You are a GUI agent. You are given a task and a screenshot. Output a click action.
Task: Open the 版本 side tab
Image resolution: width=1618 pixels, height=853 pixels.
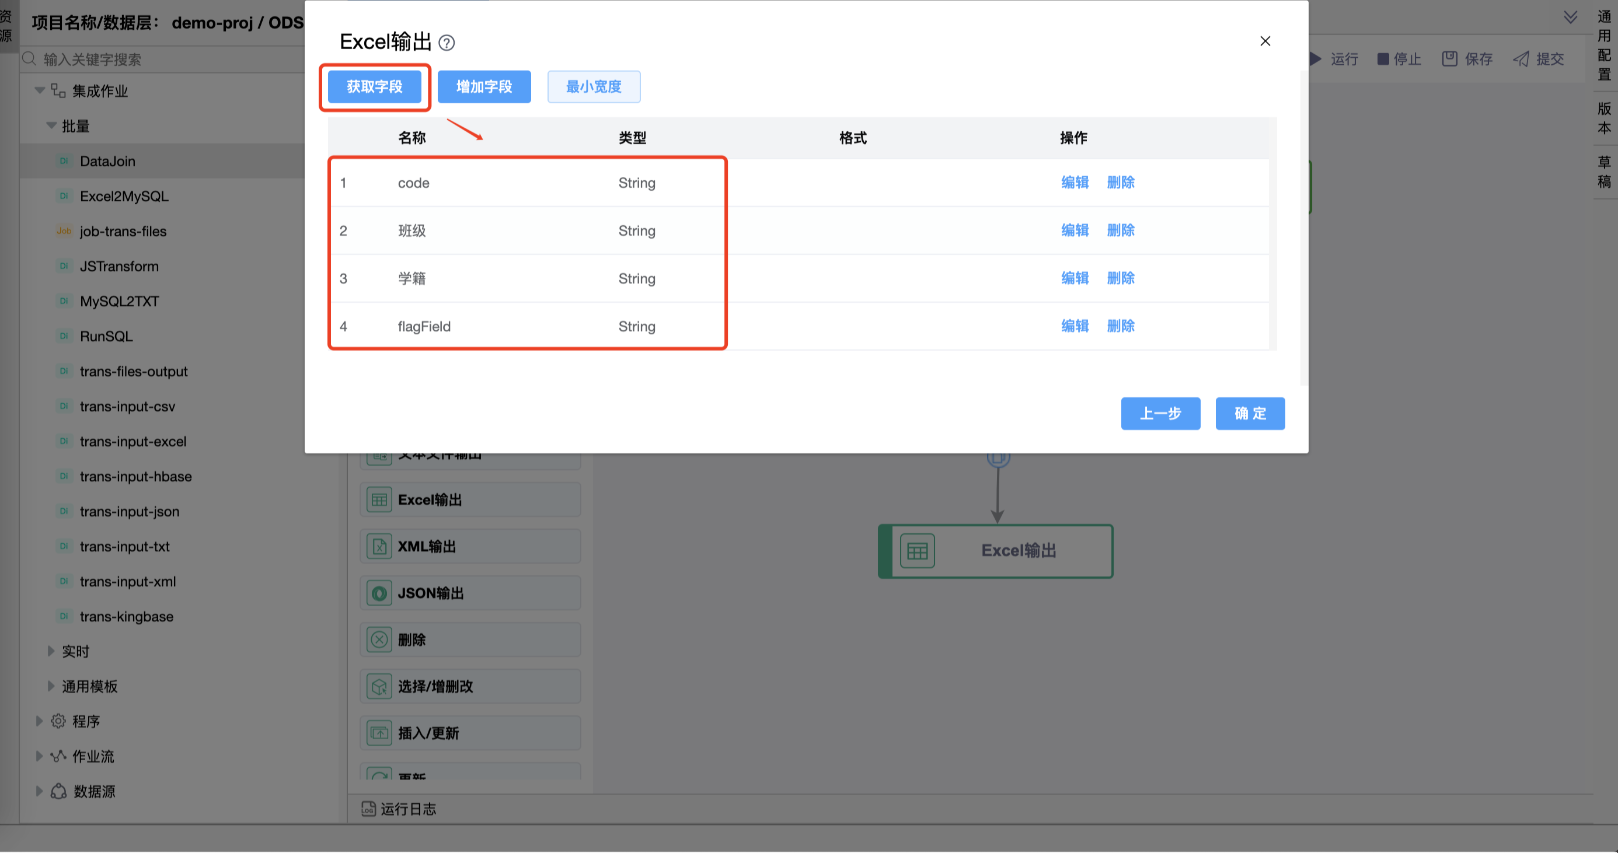[x=1604, y=118]
